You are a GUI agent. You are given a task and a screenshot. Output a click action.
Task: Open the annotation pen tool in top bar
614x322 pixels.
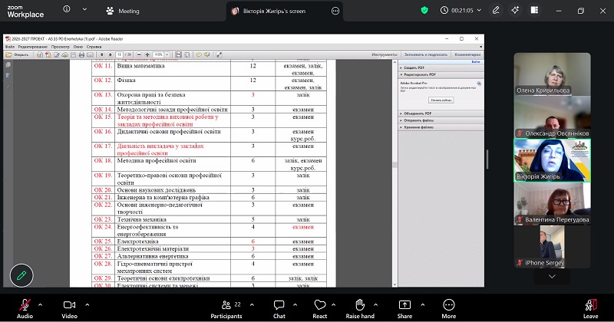[x=495, y=11]
